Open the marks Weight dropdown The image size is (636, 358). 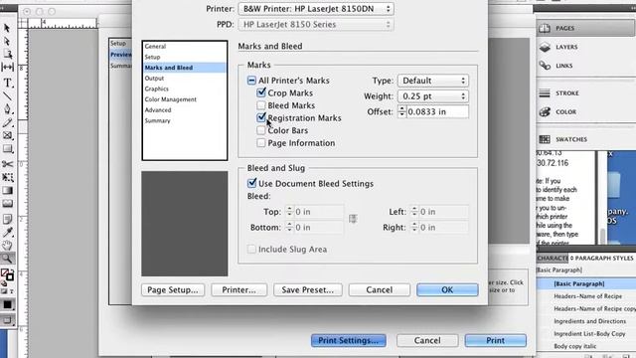click(433, 96)
